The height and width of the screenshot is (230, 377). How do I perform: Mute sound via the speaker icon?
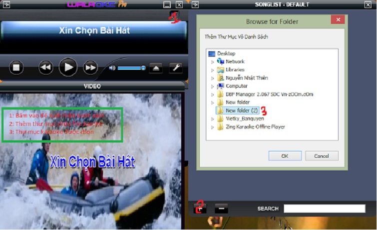coord(112,68)
